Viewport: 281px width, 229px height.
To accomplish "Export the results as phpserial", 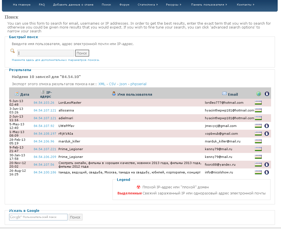I will tap(138, 84).
